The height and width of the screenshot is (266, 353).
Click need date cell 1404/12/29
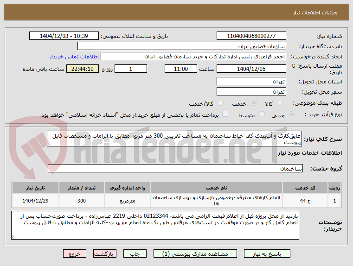(35, 201)
